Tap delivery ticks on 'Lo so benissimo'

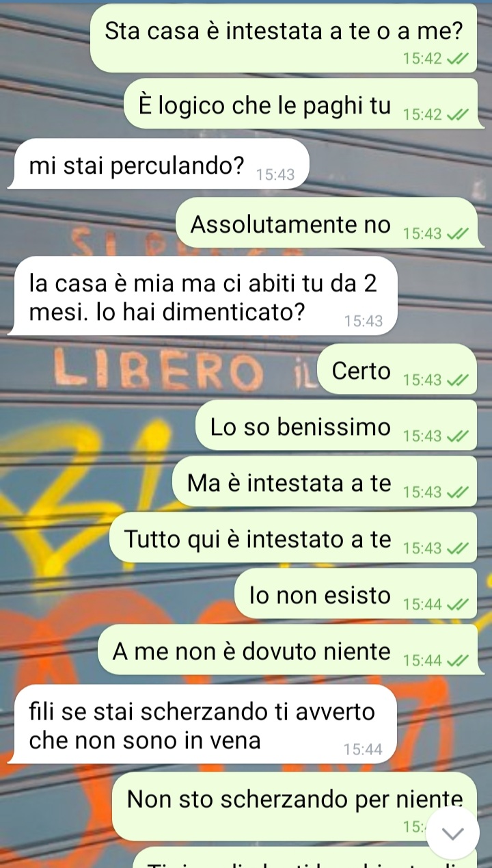click(457, 436)
